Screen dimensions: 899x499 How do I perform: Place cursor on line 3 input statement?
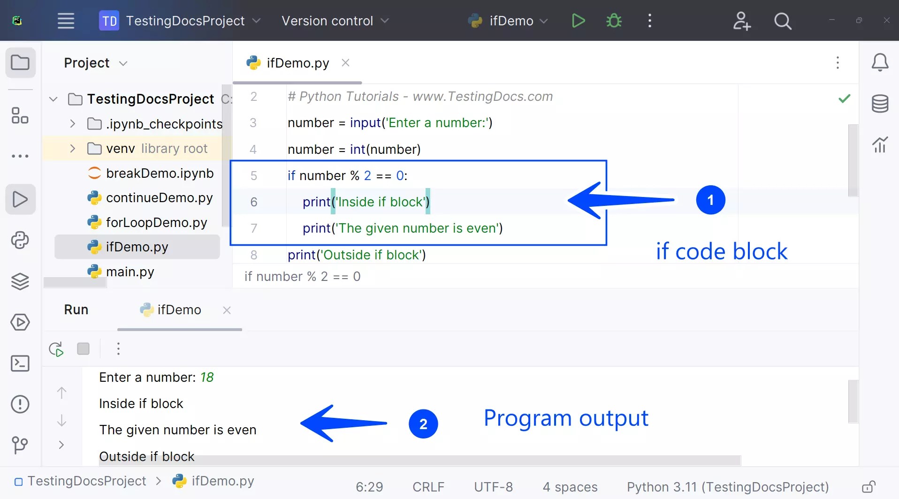tap(389, 123)
